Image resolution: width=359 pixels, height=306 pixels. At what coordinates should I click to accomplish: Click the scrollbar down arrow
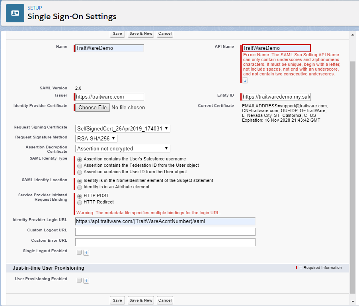[353, 301]
